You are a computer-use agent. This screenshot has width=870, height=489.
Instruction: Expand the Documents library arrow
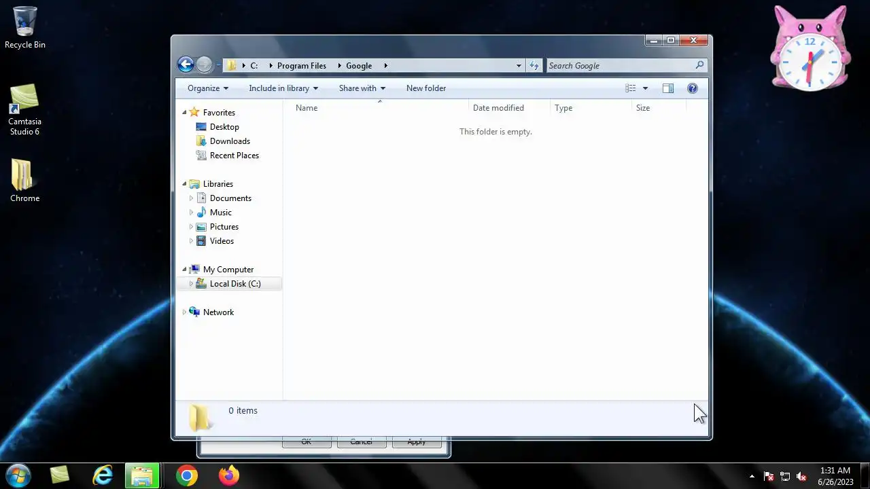pos(191,198)
